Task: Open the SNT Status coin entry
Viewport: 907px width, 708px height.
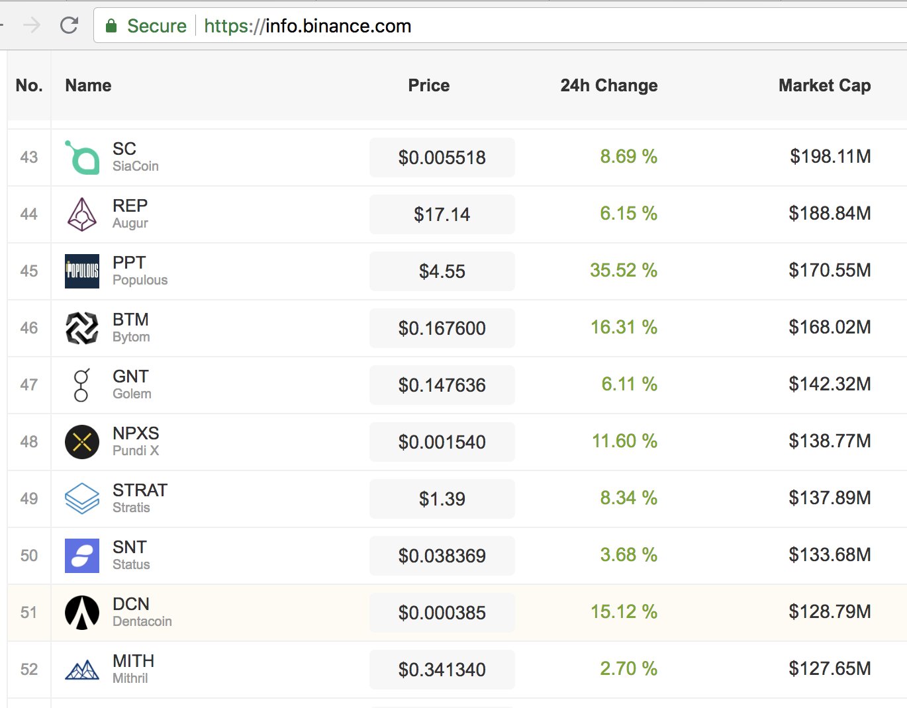Action: (x=128, y=555)
